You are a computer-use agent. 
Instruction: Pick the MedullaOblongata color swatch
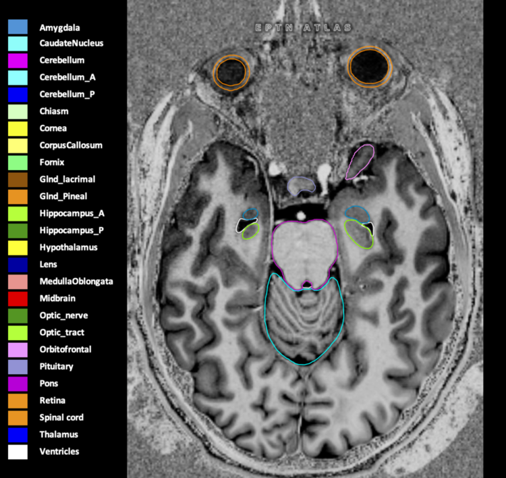coord(18,282)
